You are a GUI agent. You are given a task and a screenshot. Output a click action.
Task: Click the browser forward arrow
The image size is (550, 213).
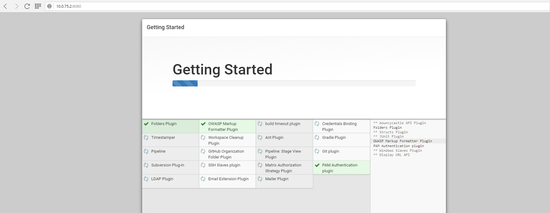click(x=17, y=6)
